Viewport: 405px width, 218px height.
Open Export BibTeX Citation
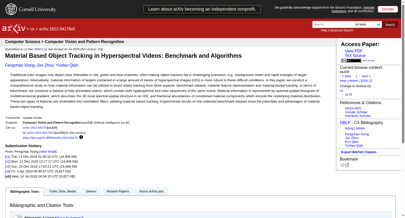coord(359,152)
